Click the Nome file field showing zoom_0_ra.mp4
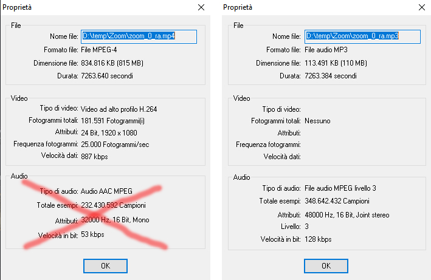431x280 pixels. click(x=139, y=36)
